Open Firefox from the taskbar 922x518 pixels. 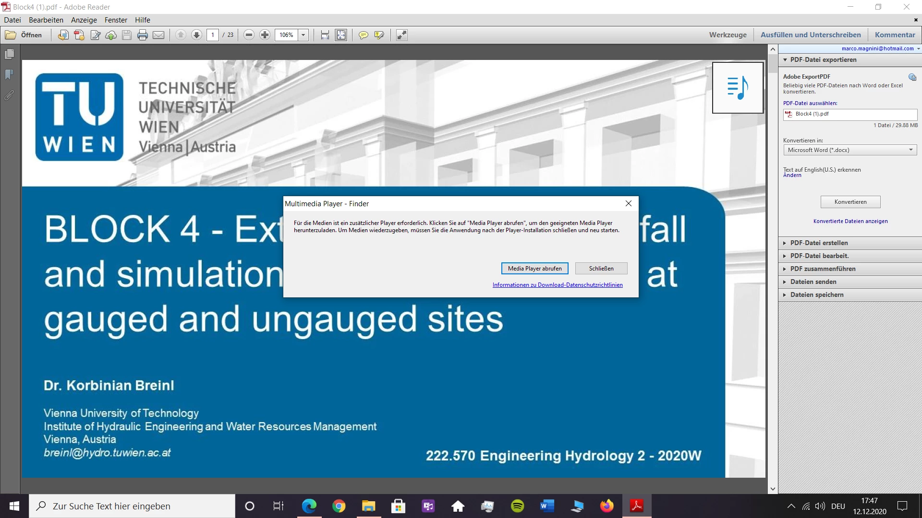pos(607,506)
